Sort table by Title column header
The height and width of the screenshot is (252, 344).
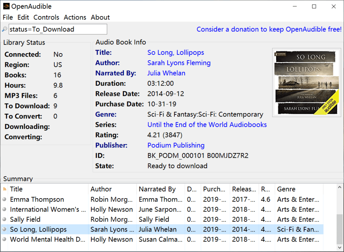coord(48,189)
